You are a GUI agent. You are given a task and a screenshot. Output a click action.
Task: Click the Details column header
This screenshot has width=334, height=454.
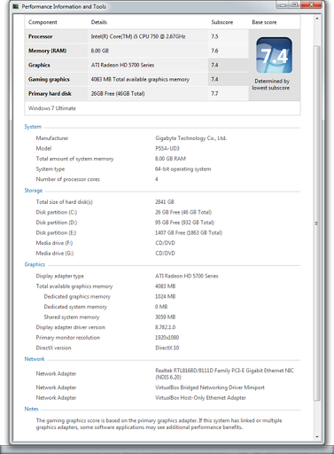click(99, 22)
